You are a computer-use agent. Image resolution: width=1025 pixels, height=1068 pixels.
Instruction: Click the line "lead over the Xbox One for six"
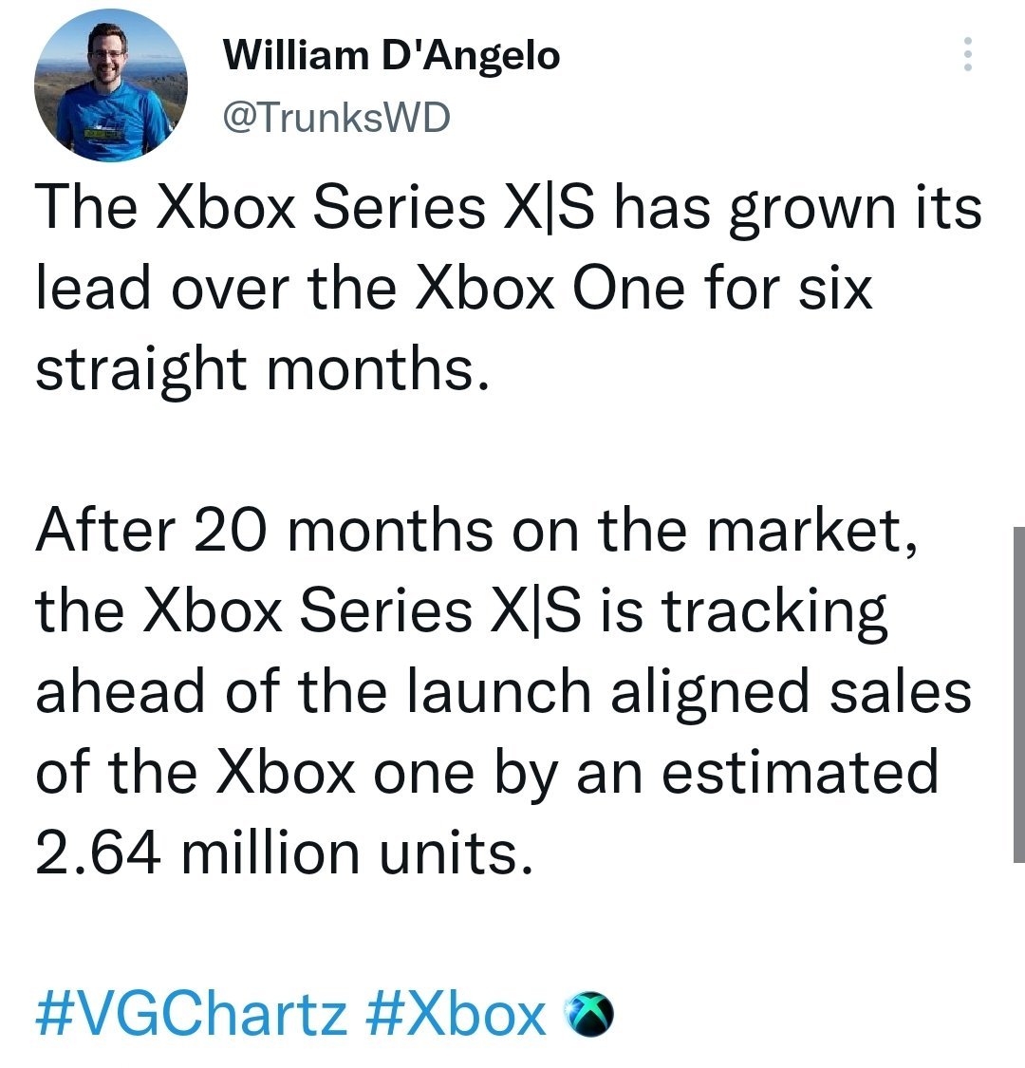tap(454, 288)
